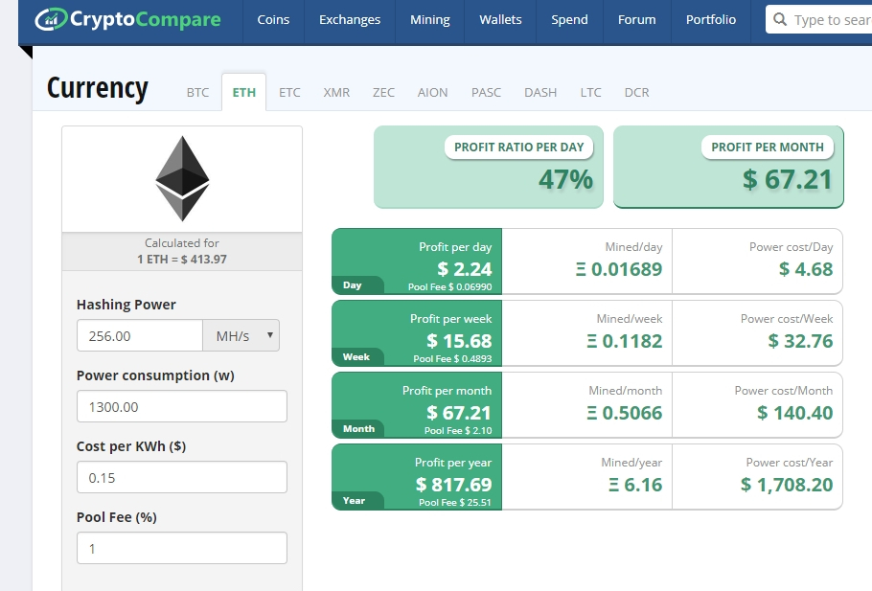Screen dimensions: 872x591
Task: Switch to the PASC currency tab
Action: tap(486, 92)
